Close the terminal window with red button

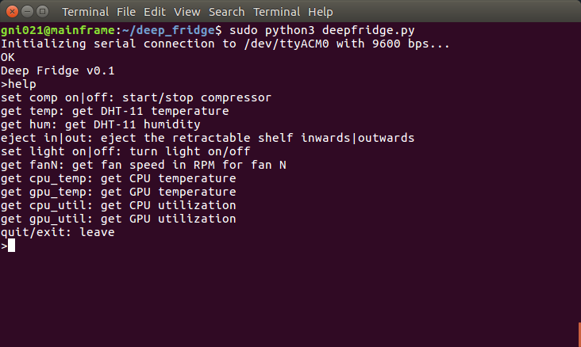pyautogui.click(x=10, y=12)
